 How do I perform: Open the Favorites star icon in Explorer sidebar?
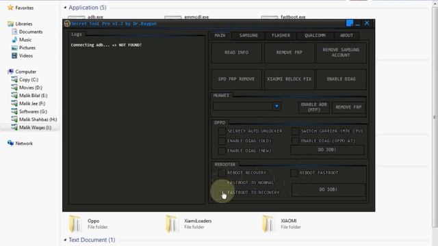pyautogui.click(x=10, y=8)
